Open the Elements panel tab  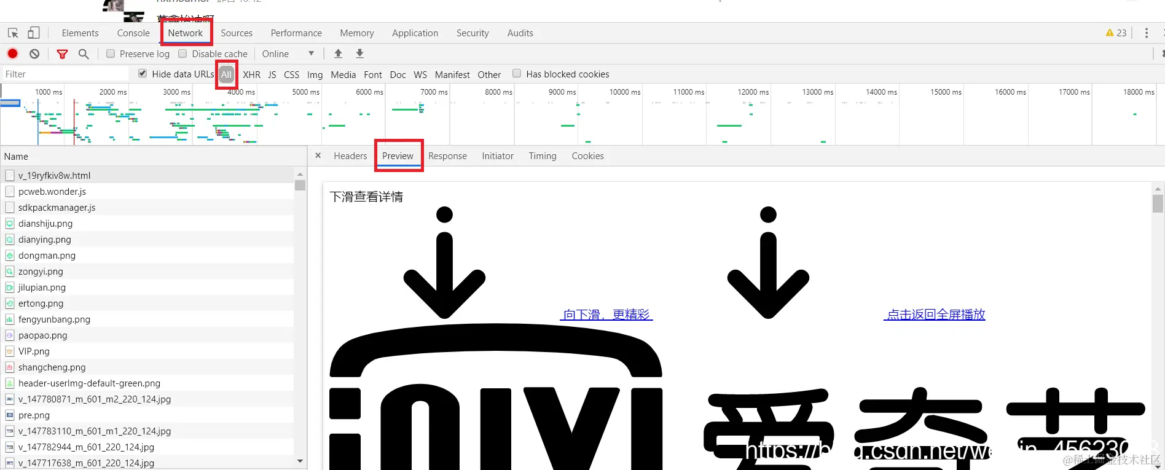(80, 33)
